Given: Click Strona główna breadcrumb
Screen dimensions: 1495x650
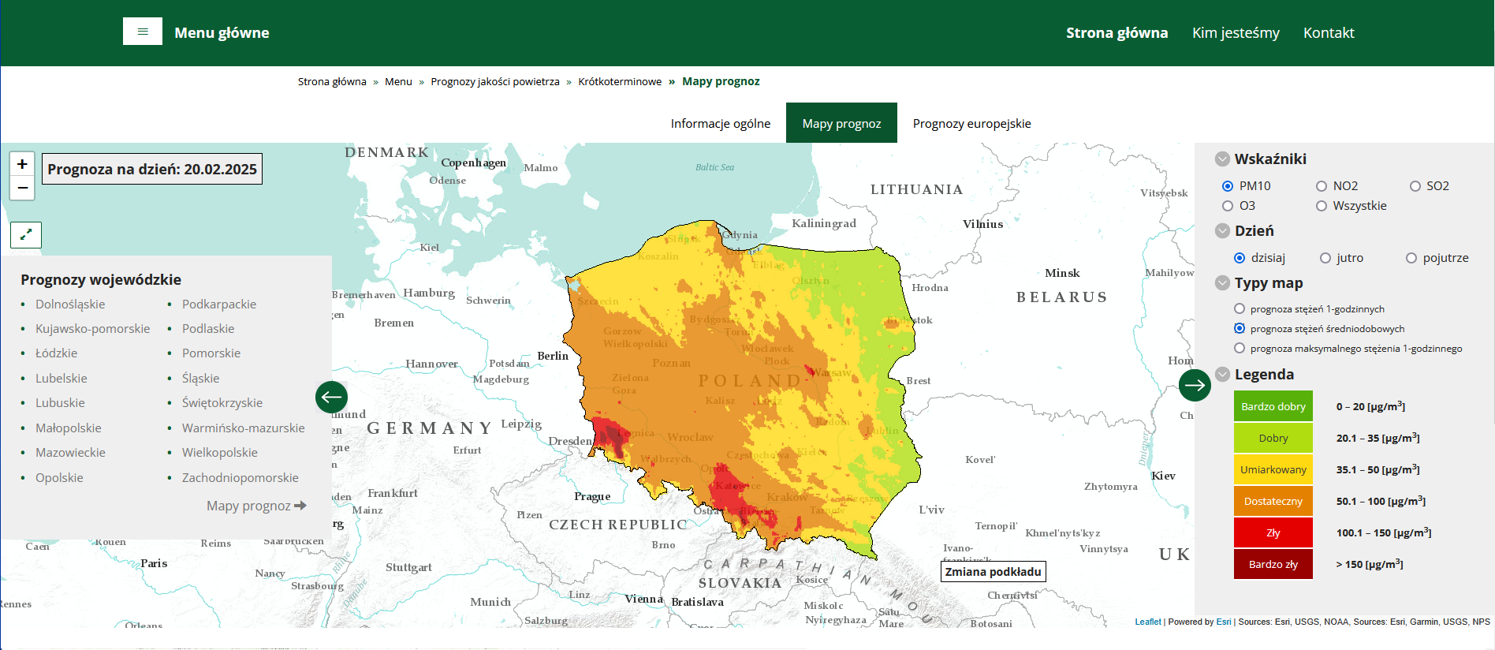Looking at the screenshot, I should pyautogui.click(x=332, y=81).
